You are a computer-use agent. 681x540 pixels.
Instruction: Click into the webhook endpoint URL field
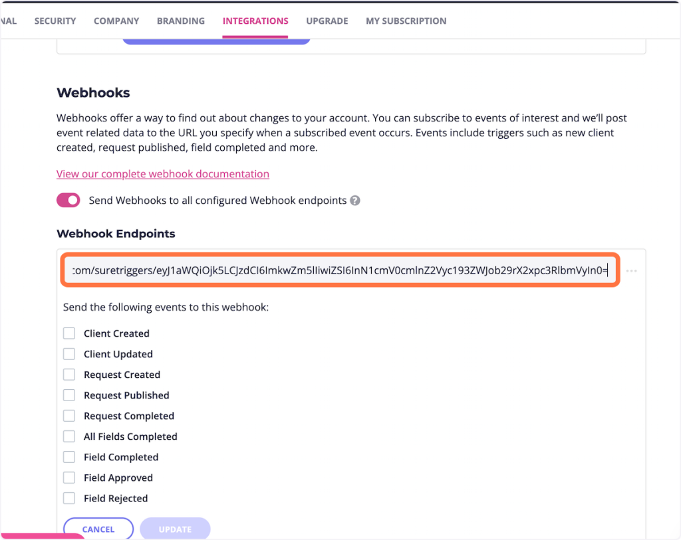pos(340,271)
